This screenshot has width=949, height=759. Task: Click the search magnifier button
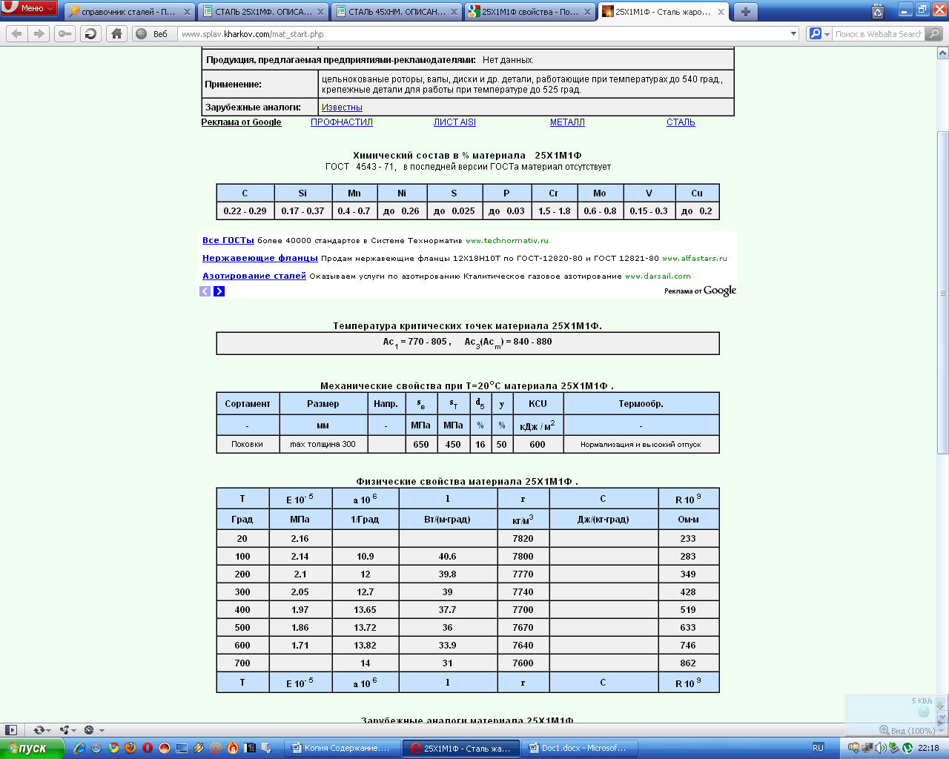coord(934,33)
